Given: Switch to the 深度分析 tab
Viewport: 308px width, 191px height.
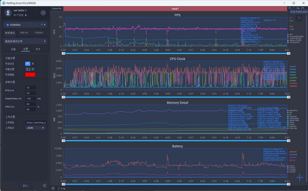Looking at the screenshot, I should pyautogui.click(x=24, y=32).
